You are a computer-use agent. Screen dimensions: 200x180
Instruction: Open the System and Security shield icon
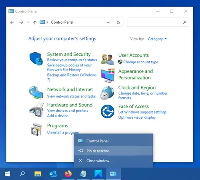[36, 59]
